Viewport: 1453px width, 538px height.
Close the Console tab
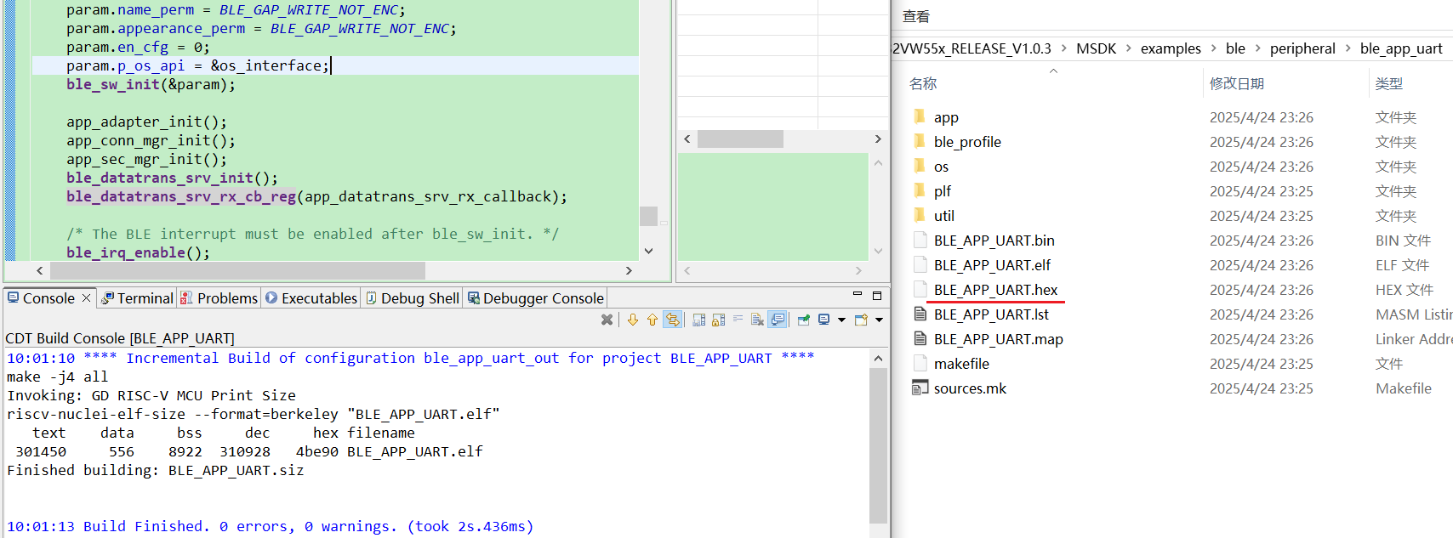(x=86, y=297)
